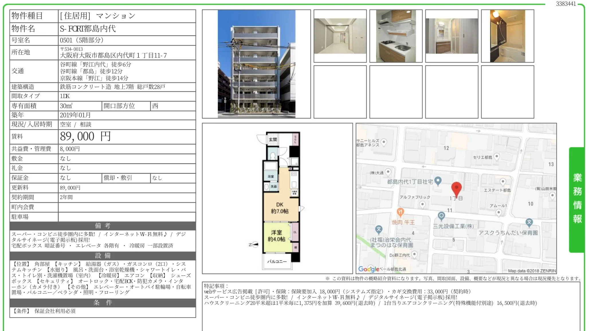589x331 pixels.
Task: Click the property name S-FORT都島内代
Action: pyautogui.click(x=88, y=29)
